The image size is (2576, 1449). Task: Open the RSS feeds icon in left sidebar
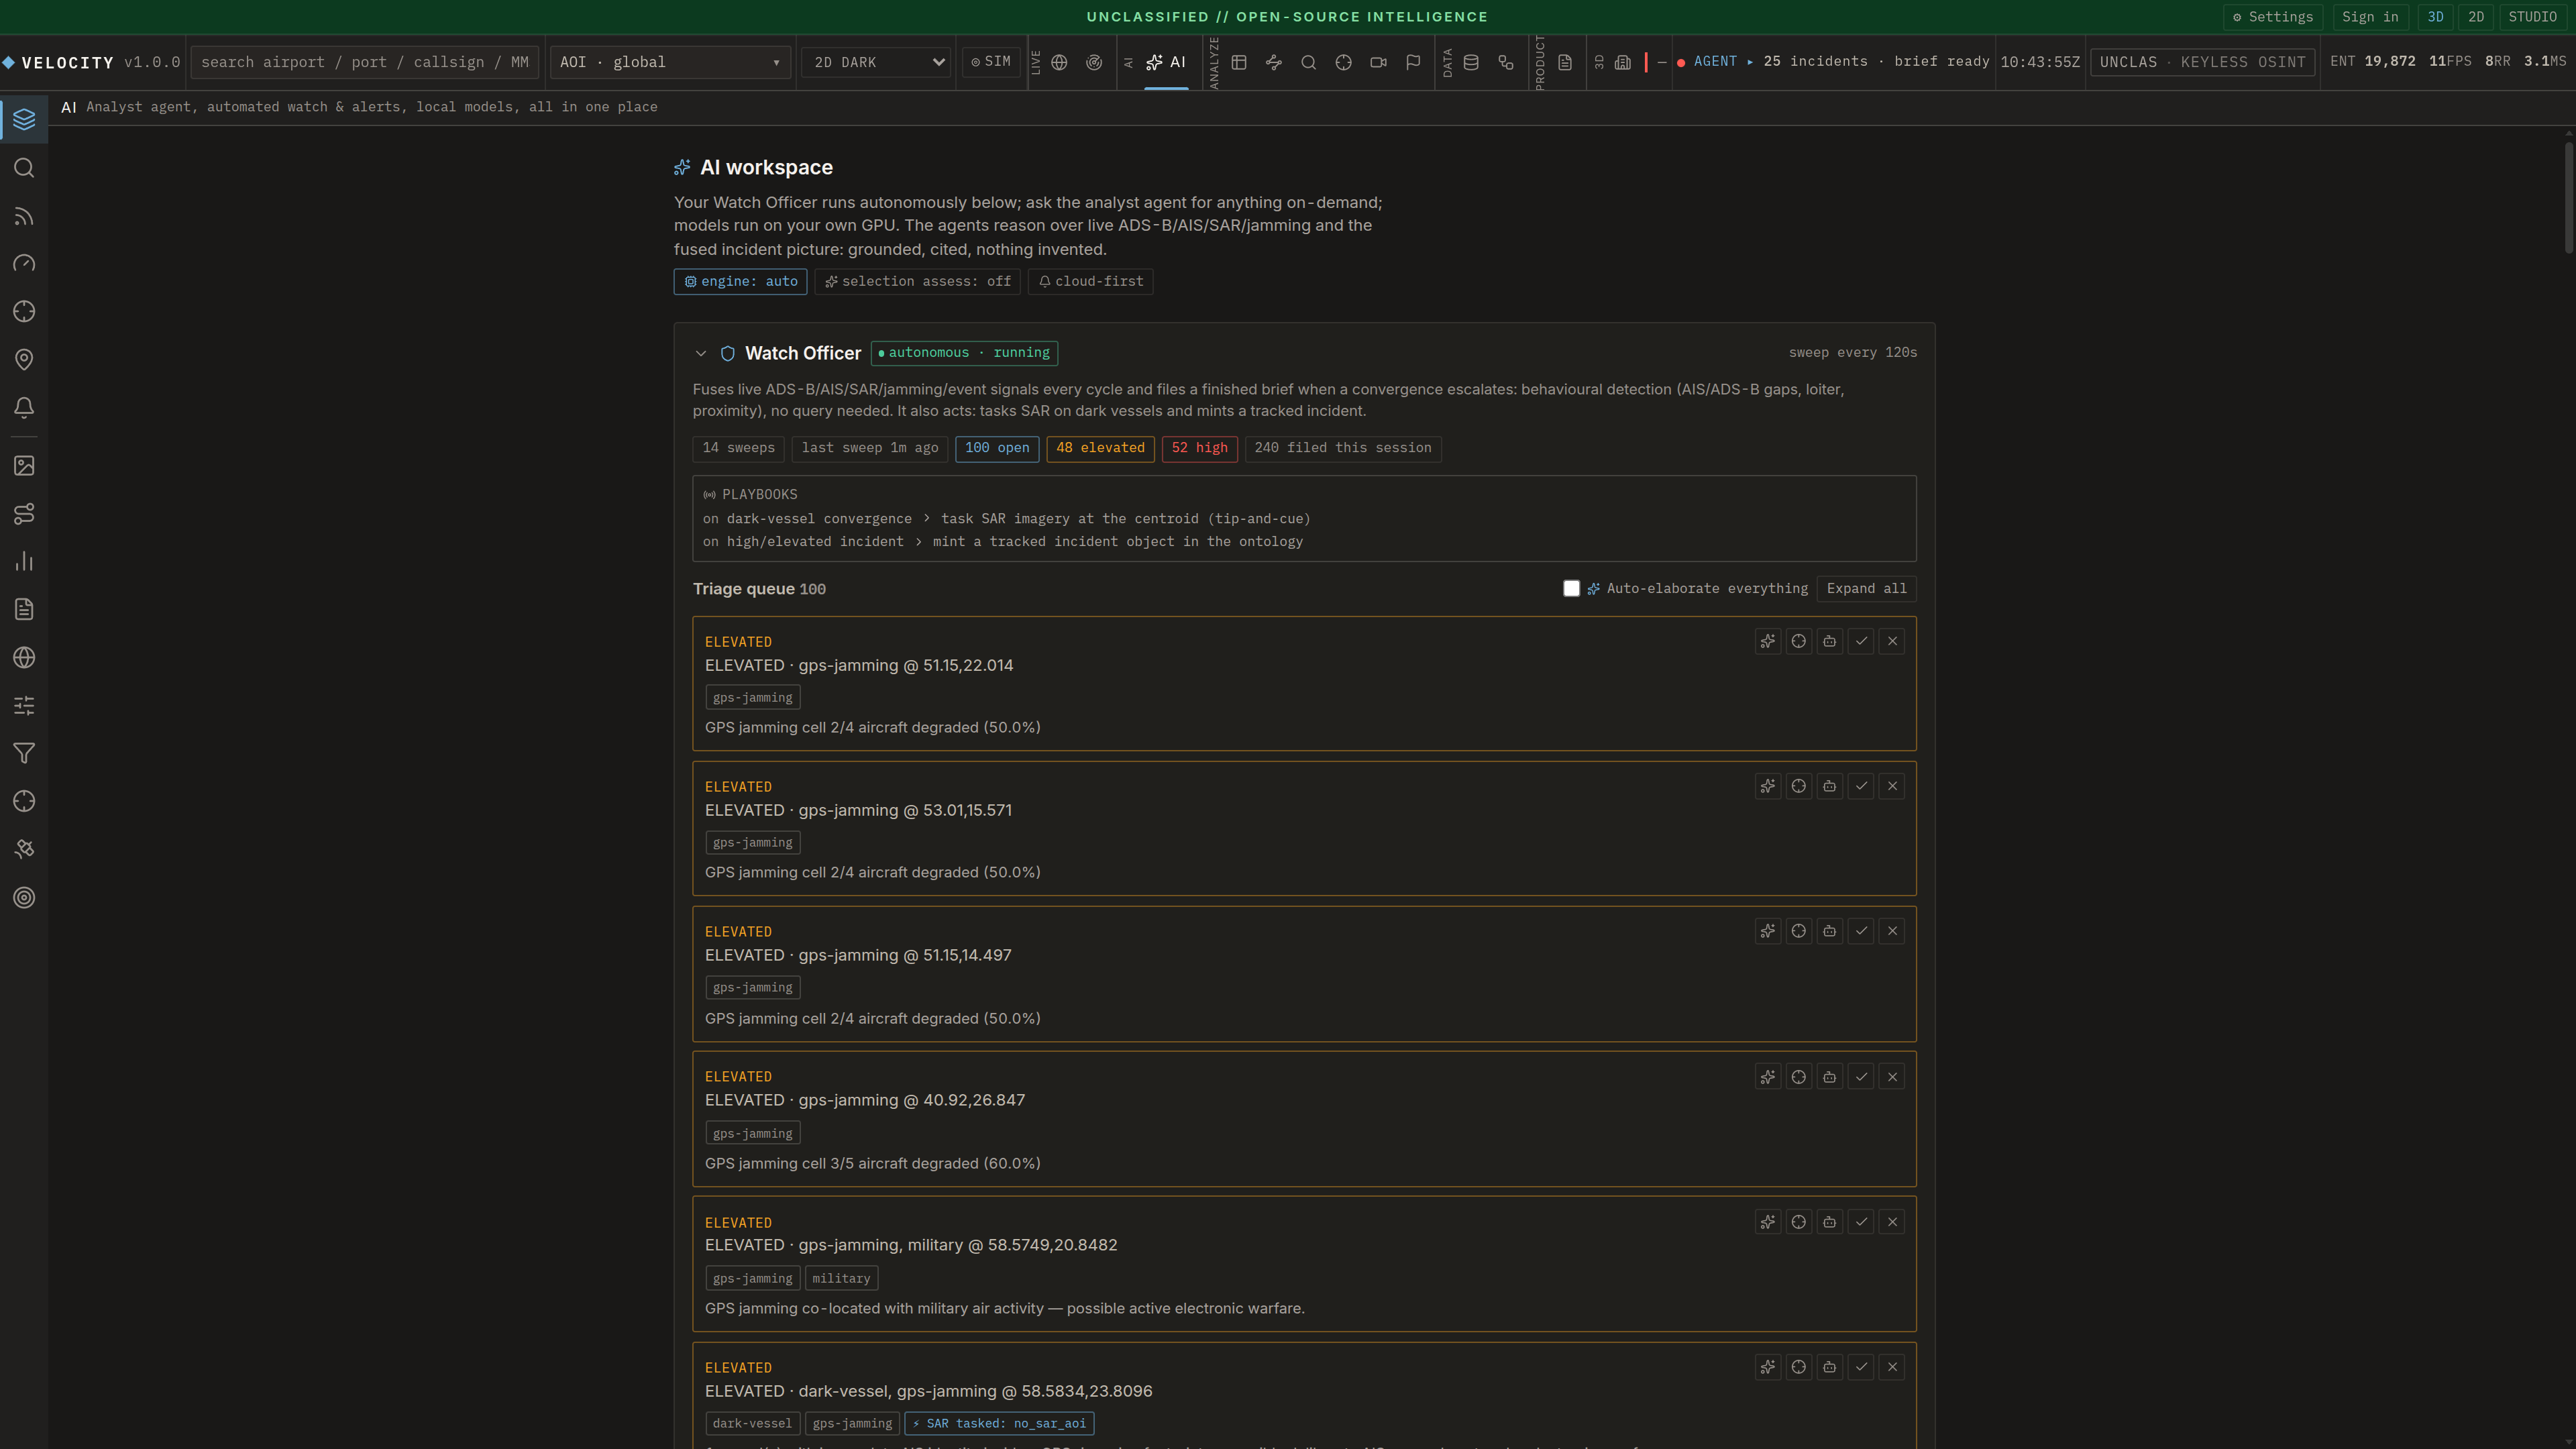[24, 216]
